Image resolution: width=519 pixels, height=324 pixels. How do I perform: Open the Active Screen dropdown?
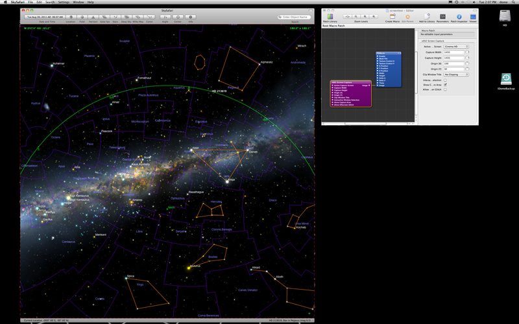tap(457, 47)
